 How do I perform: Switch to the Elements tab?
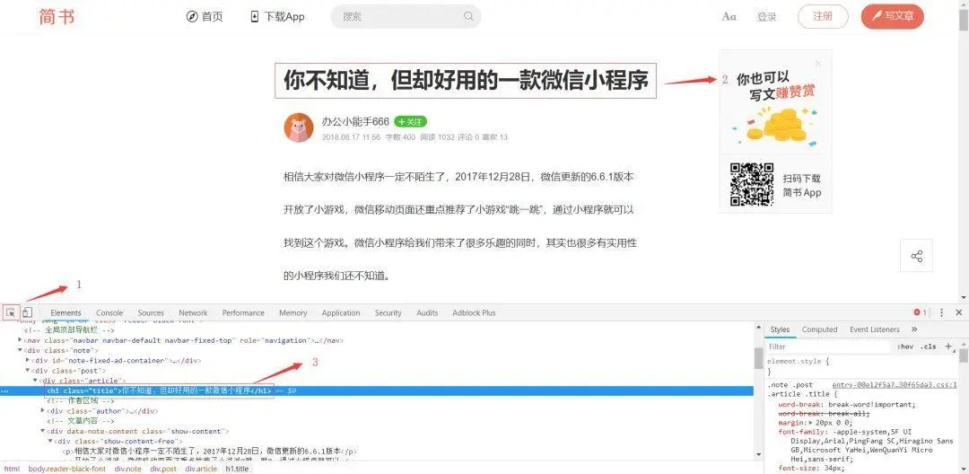[66, 312]
